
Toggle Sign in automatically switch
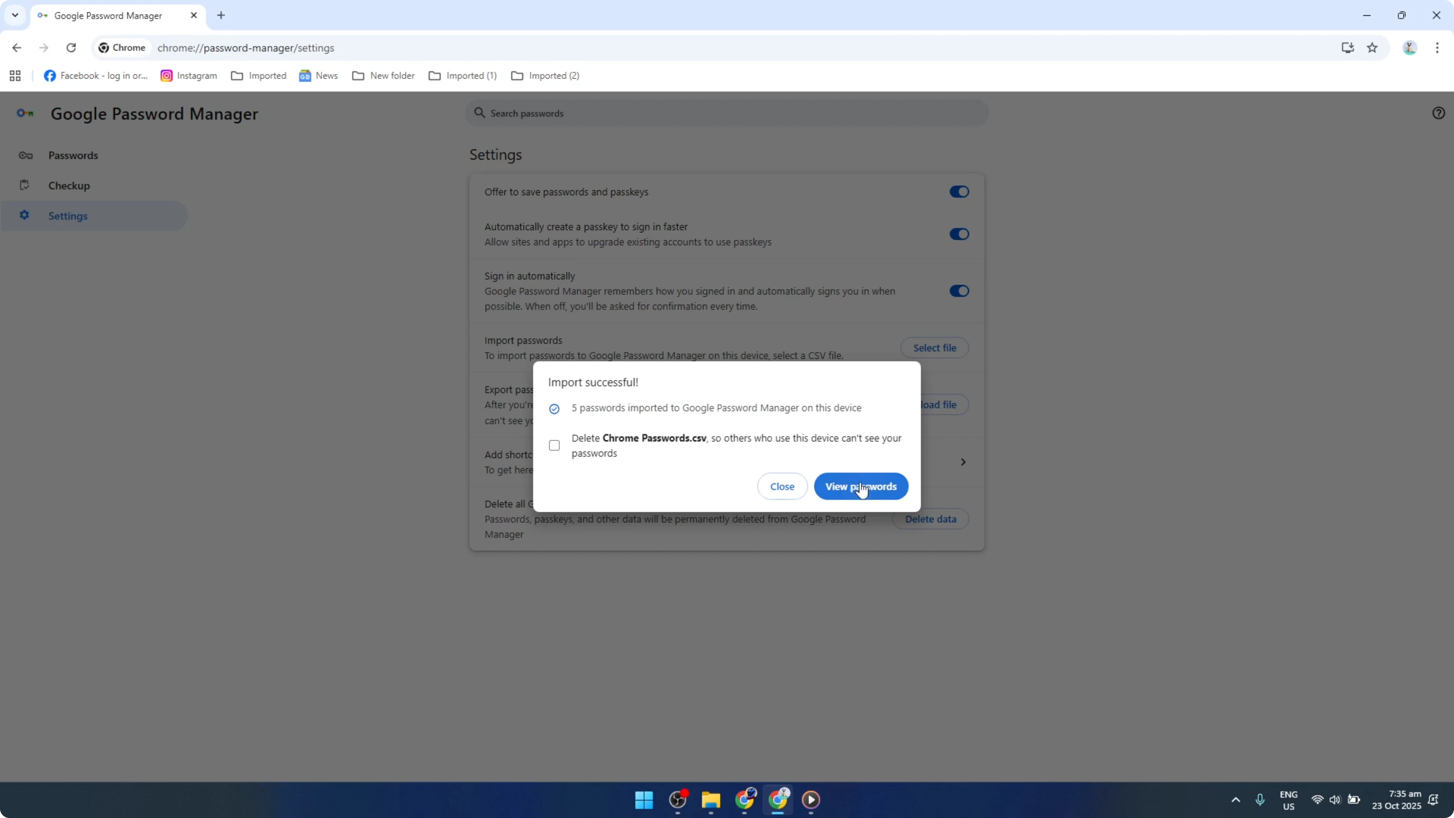tap(959, 291)
